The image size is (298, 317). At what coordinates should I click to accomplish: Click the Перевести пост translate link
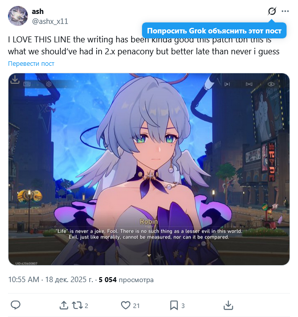click(31, 63)
